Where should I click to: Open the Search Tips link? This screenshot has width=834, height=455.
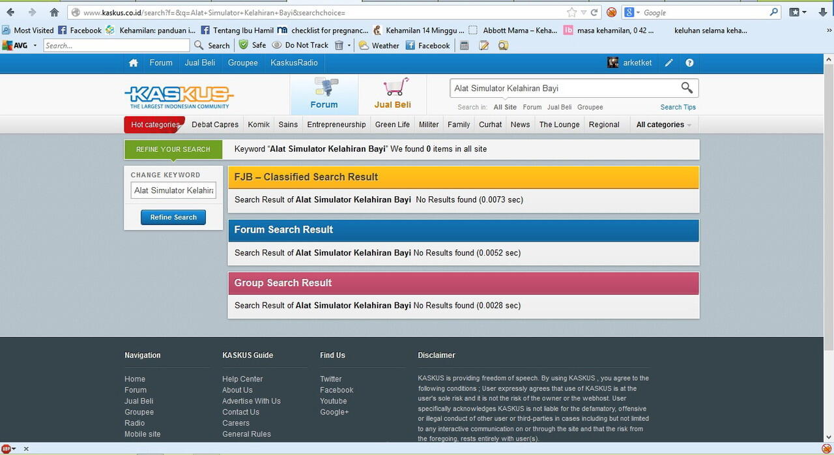point(678,107)
